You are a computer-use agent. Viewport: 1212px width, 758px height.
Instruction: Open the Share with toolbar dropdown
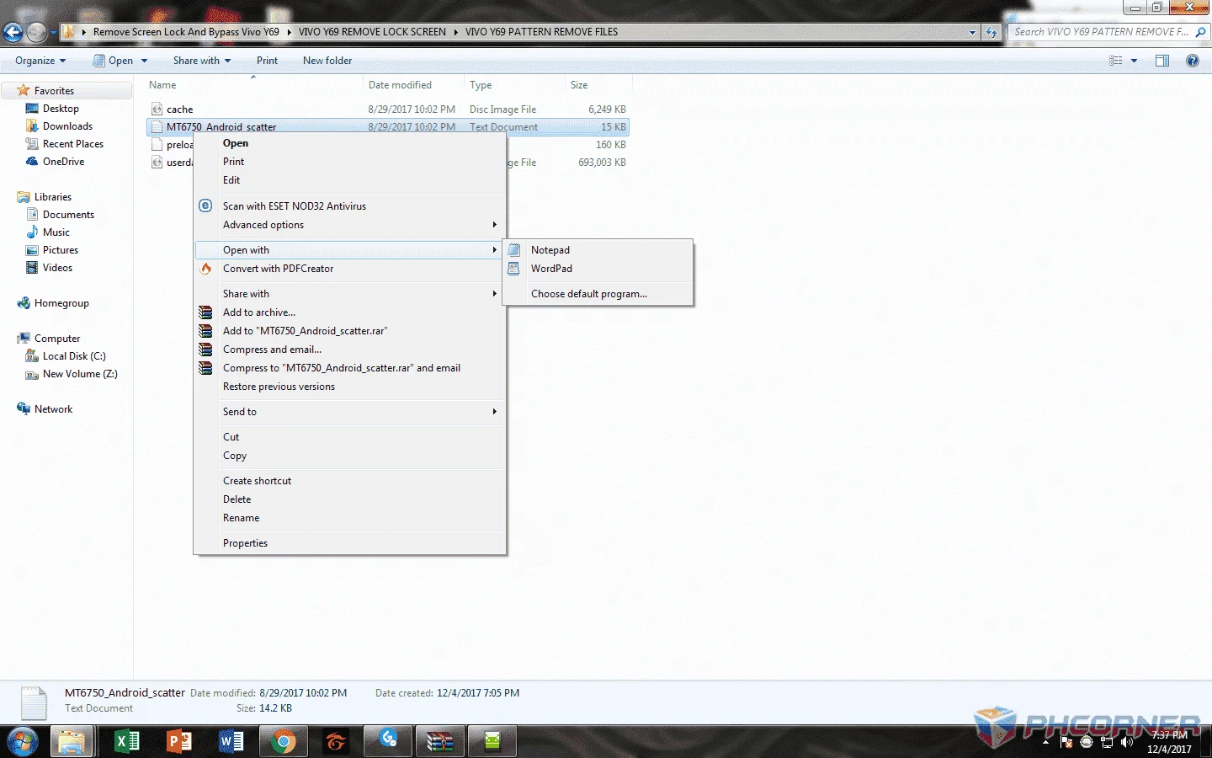[x=202, y=61]
